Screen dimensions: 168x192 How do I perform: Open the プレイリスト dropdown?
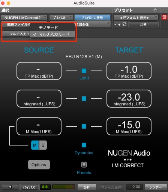pyautogui.click(x=61, y=18)
